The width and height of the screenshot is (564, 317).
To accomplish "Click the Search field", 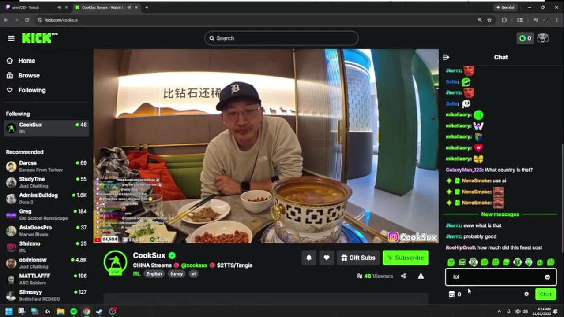I will 281,38.
